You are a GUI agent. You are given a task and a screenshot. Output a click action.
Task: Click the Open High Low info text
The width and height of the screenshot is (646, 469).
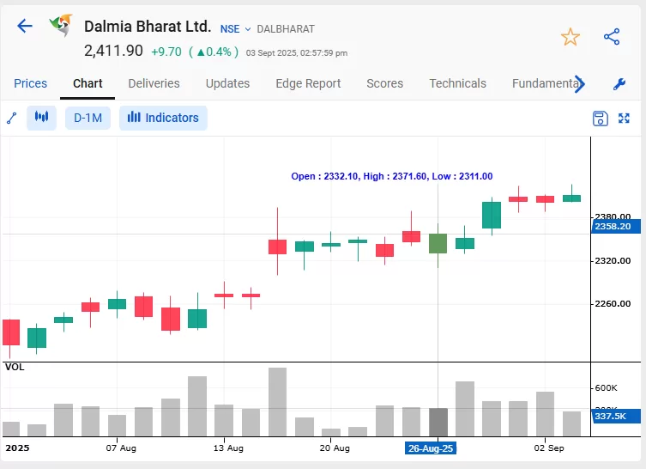[392, 177]
